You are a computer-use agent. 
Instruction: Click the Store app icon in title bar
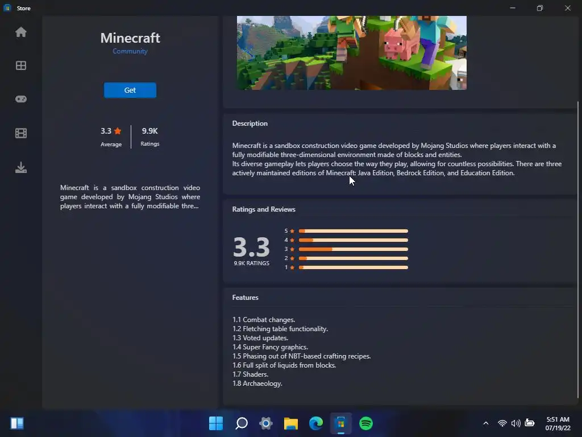tap(7, 8)
